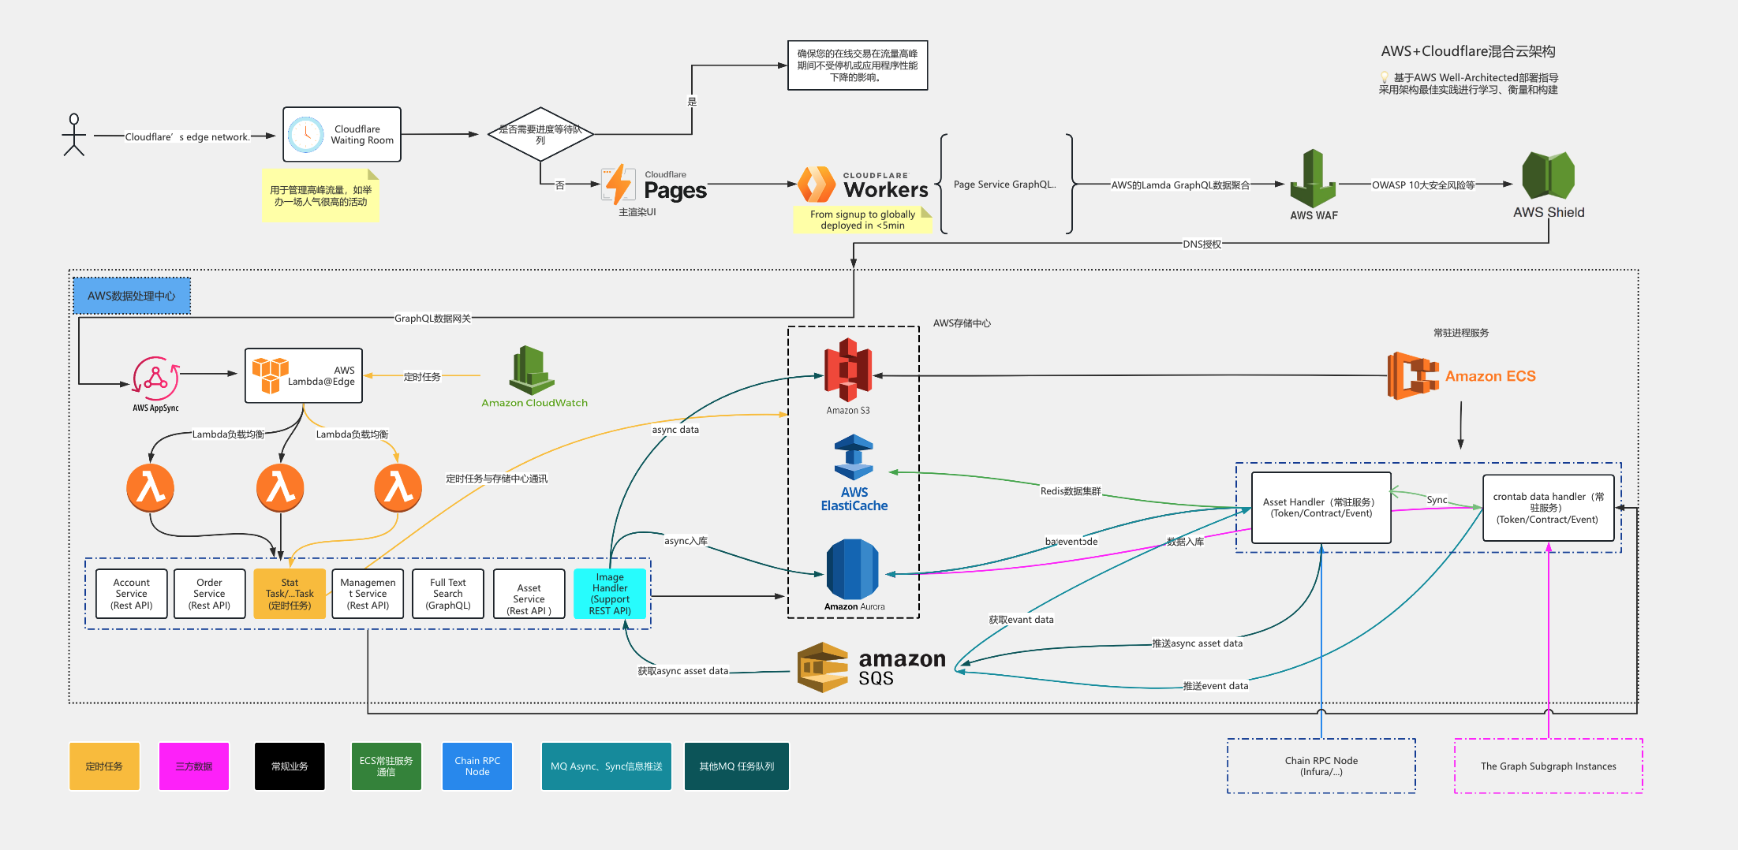Click the '获取evant data' label
Image resolution: width=1738 pixels, height=850 pixels.
pyautogui.click(x=1021, y=619)
